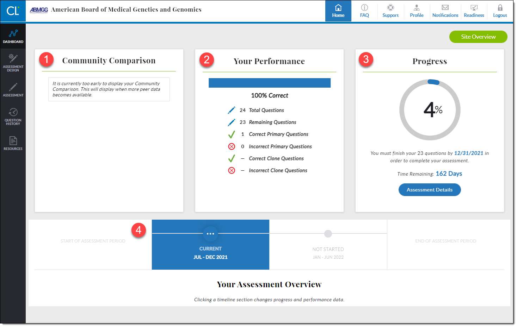The height and width of the screenshot is (327, 517).
Task: Click the 162 Days remaining text
Action: (449, 174)
